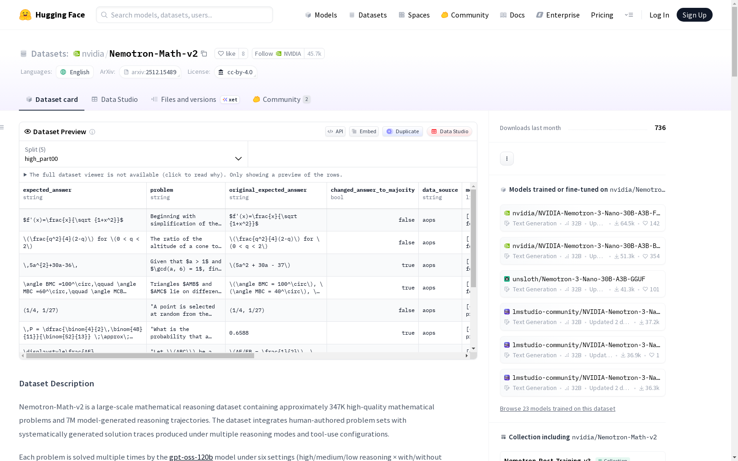Open the Split selector dropdown
Screen dimensions: 738x461
pos(134,154)
